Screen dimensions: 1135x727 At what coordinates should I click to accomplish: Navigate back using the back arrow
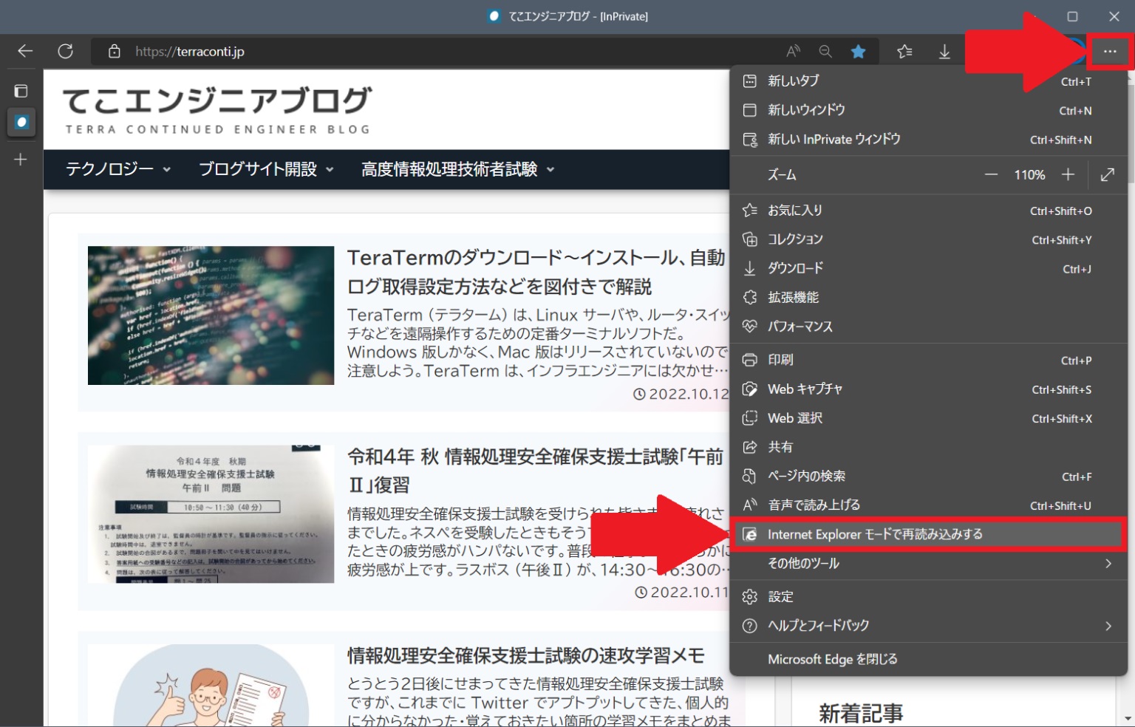point(24,51)
